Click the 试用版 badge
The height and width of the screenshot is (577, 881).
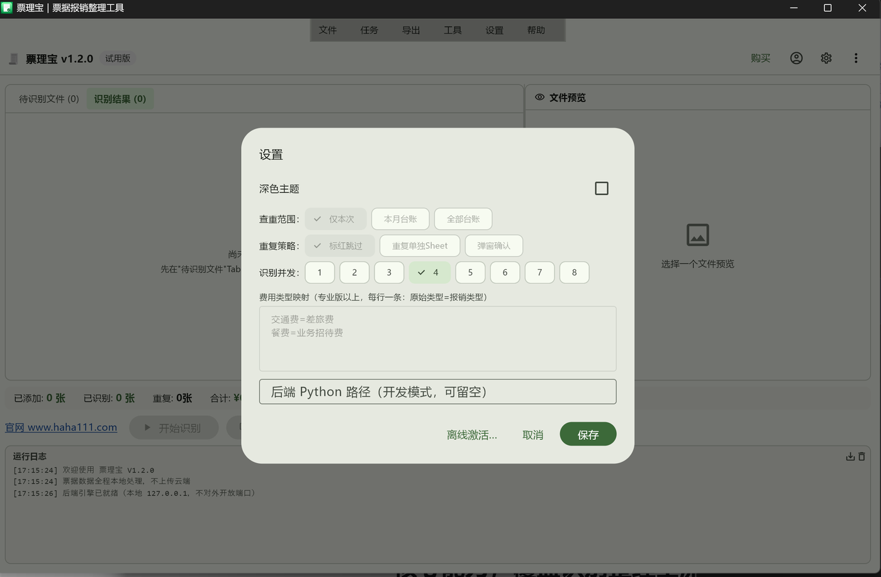pos(118,58)
